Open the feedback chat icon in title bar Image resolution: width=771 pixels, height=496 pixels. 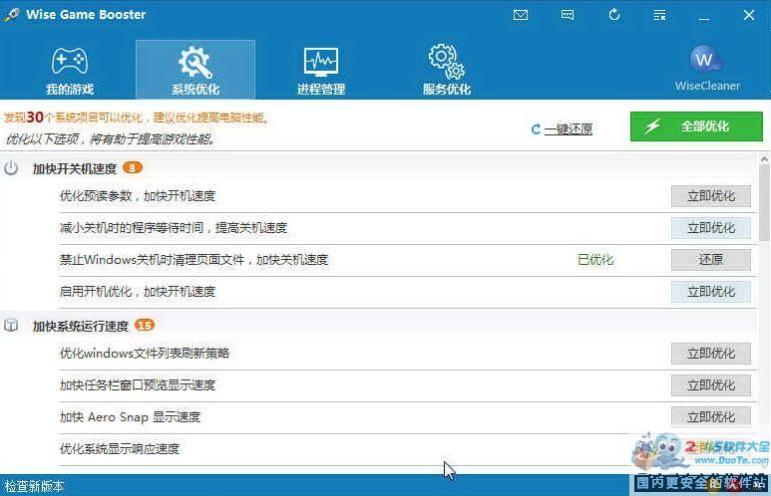coord(568,15)
